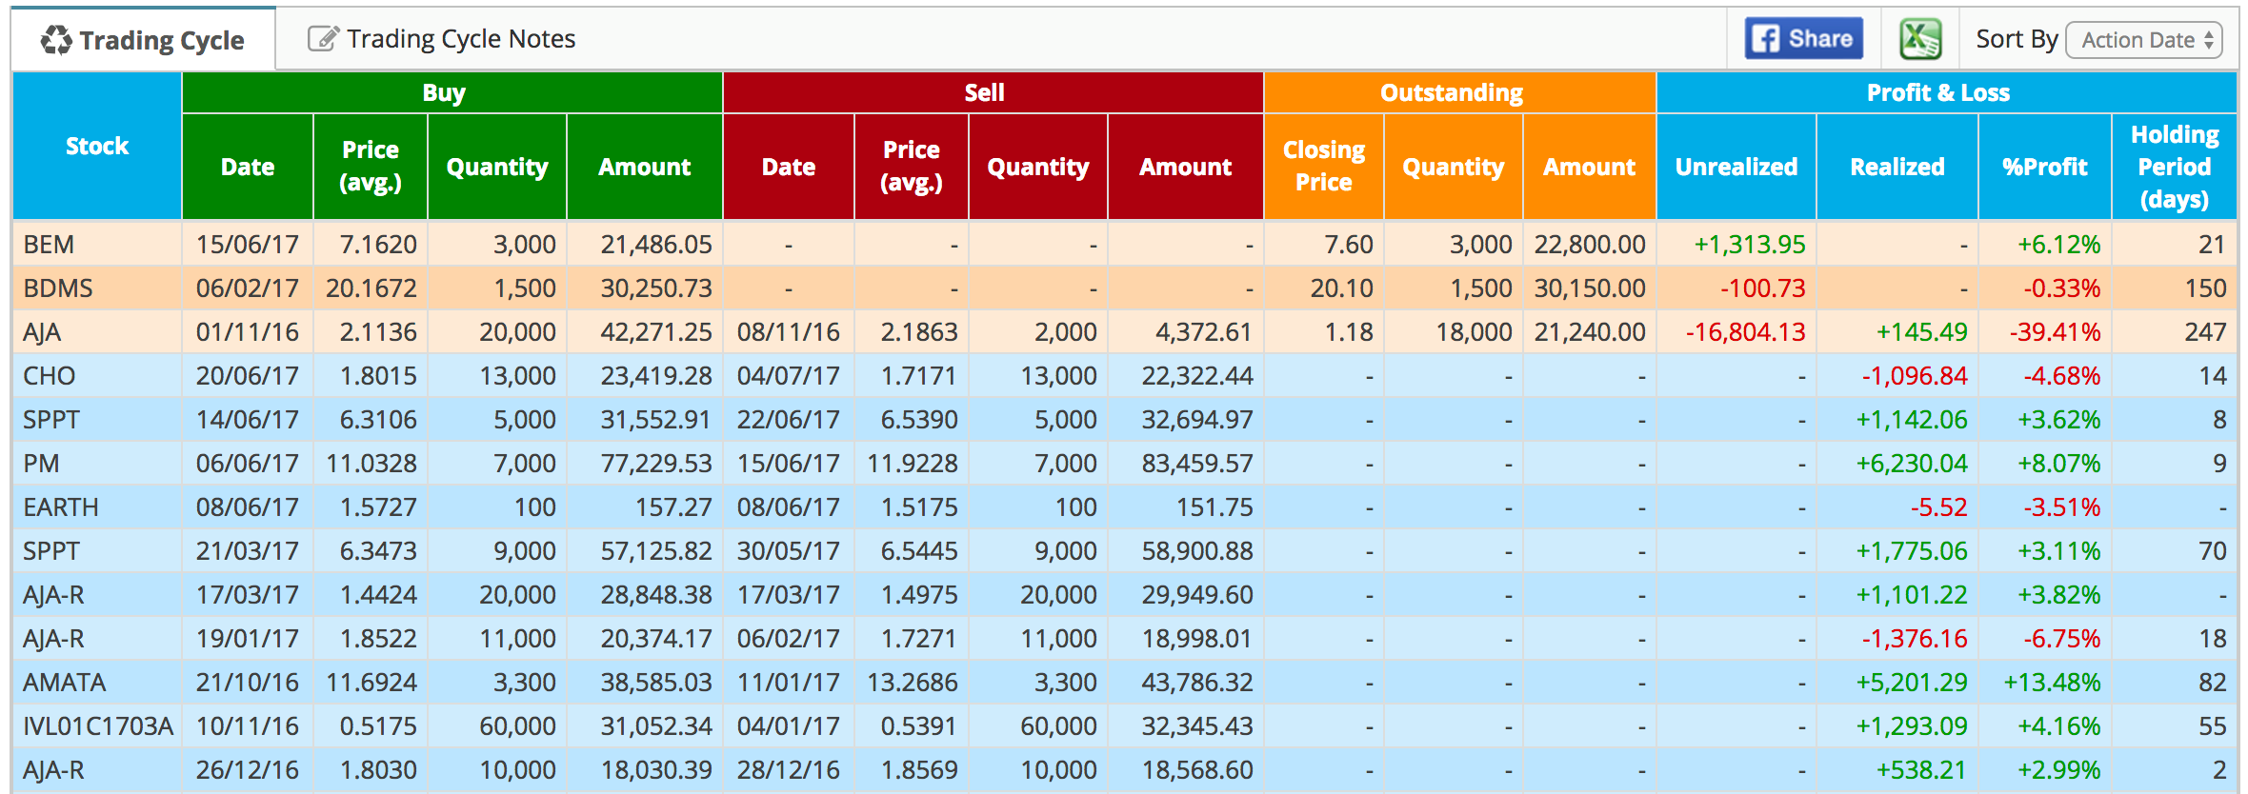Switch to the Trading Cycle tab
Image resolution: width=2248 pixels, height=794 pixels.
click(x=143, y=40)
